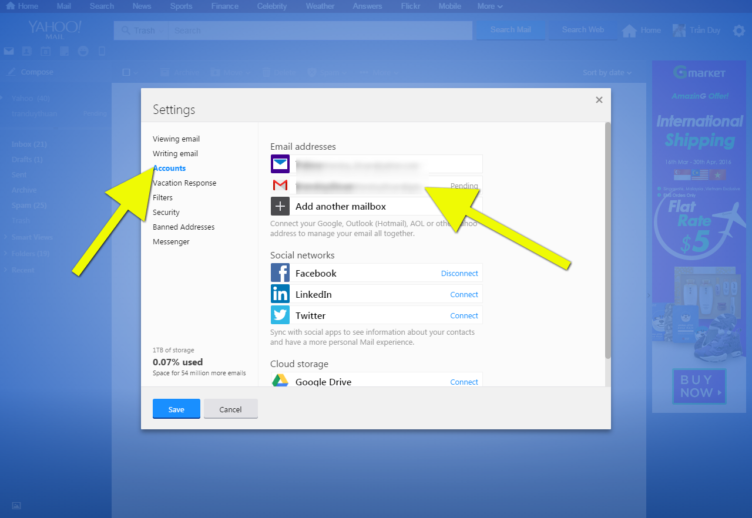The height and width of the screenshot is (518, 752).
Task: Click the Search Web button
Action: coord(583,30)
